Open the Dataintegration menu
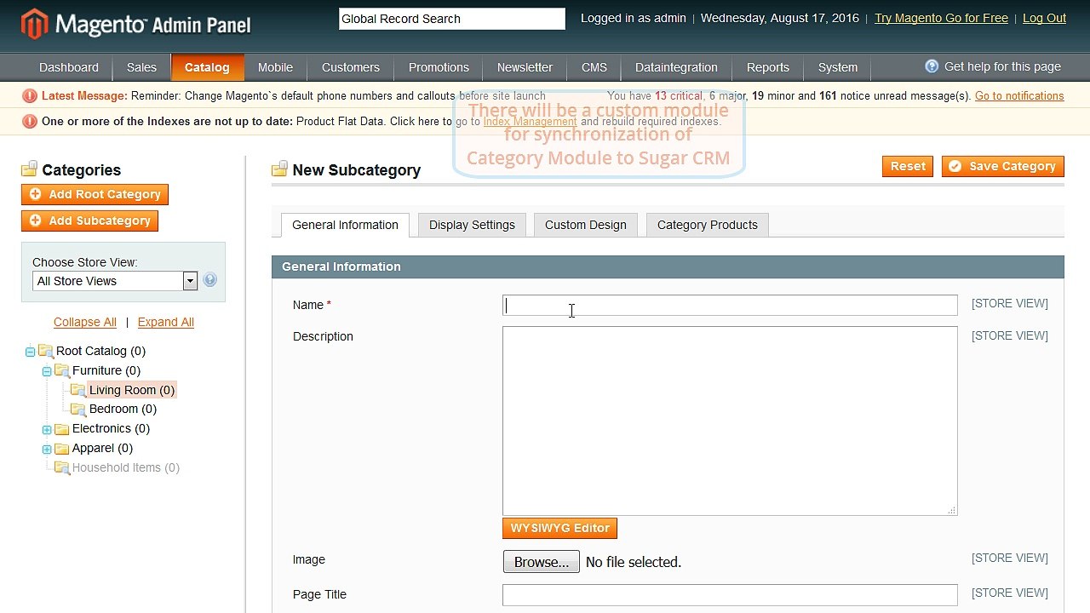Viewport: 1090px width, 613px height. [676, 67]
